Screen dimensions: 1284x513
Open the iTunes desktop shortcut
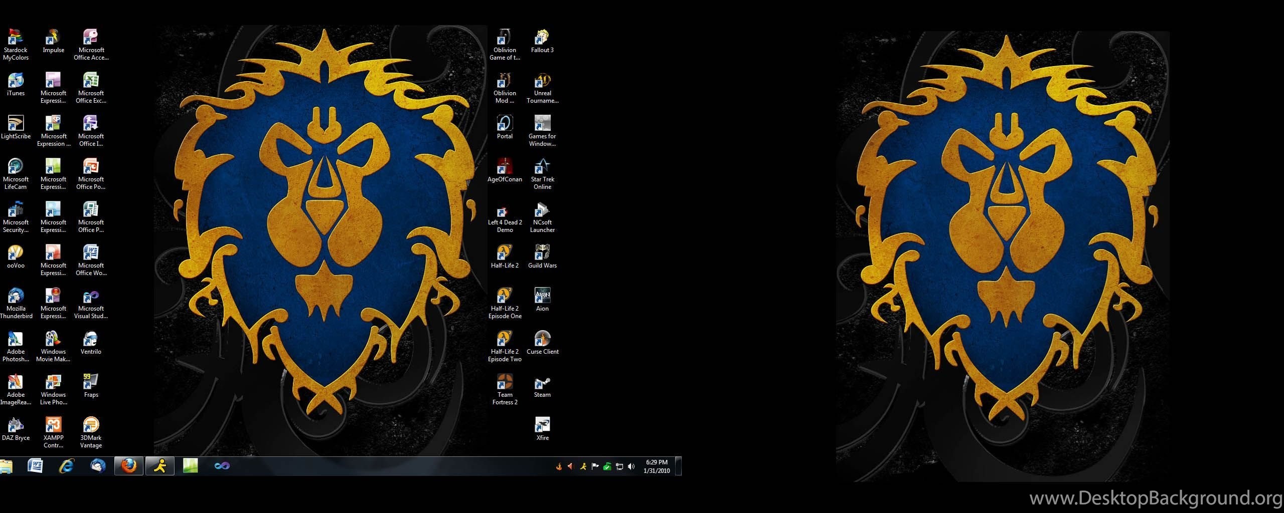16,84
